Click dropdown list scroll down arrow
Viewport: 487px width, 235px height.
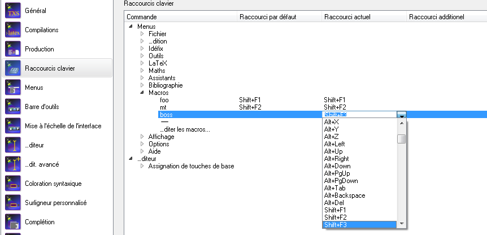click(402, 224)
